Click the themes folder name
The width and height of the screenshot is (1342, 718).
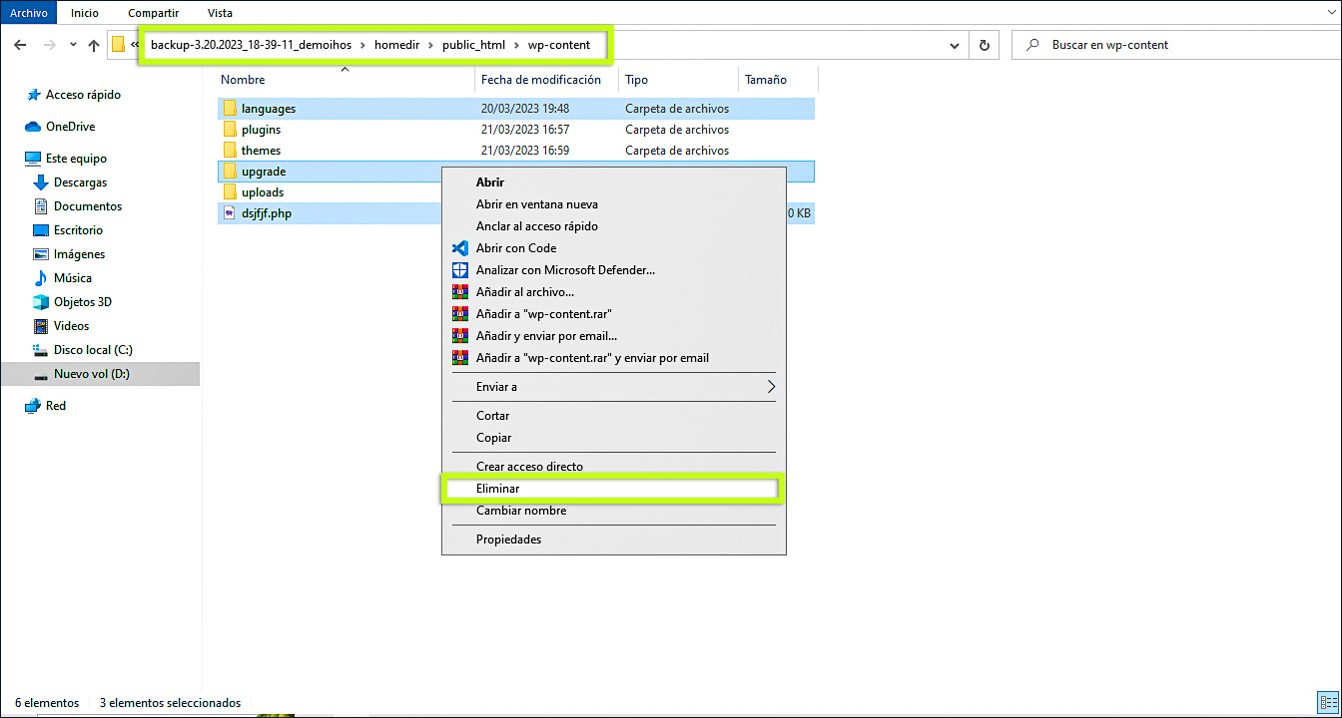click(x=261, y=151)
